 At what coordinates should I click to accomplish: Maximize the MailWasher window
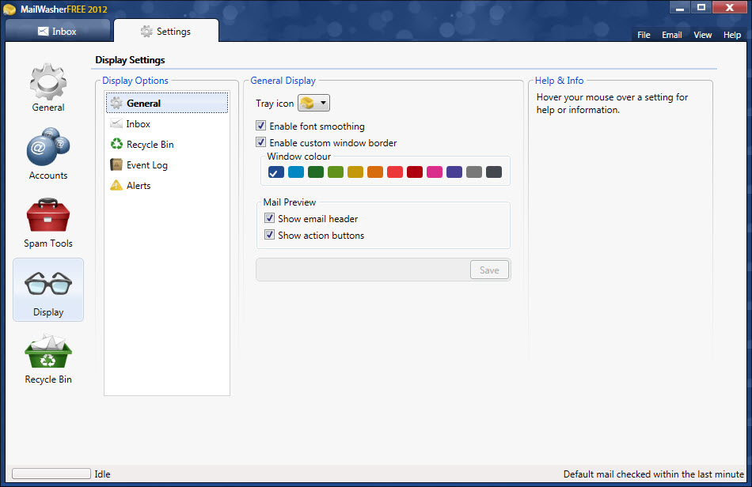point(701,8)
